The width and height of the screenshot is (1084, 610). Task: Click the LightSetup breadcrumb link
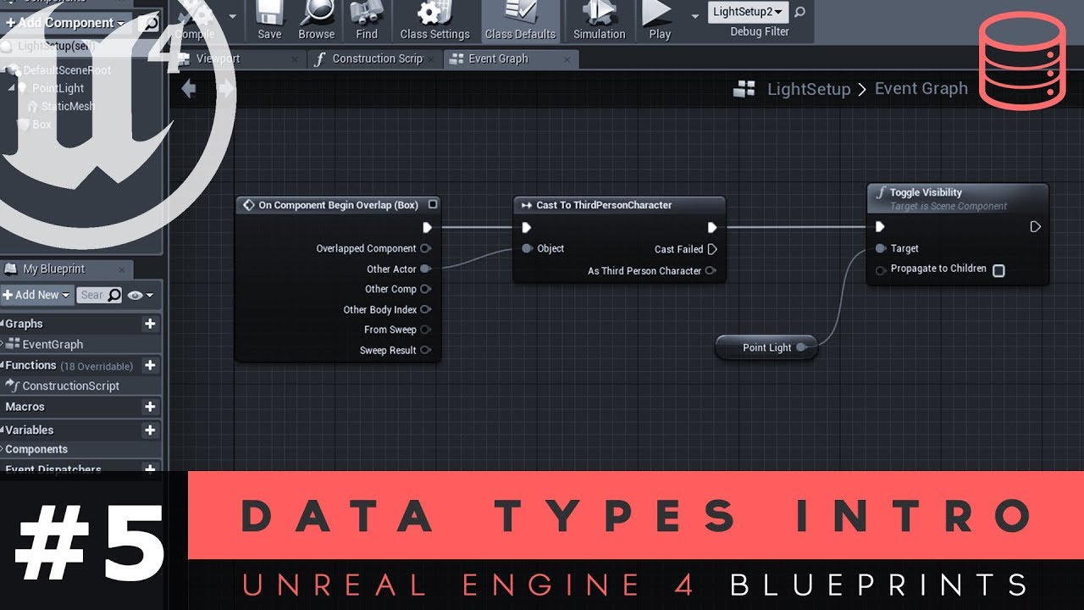click(x=809, y=89)
